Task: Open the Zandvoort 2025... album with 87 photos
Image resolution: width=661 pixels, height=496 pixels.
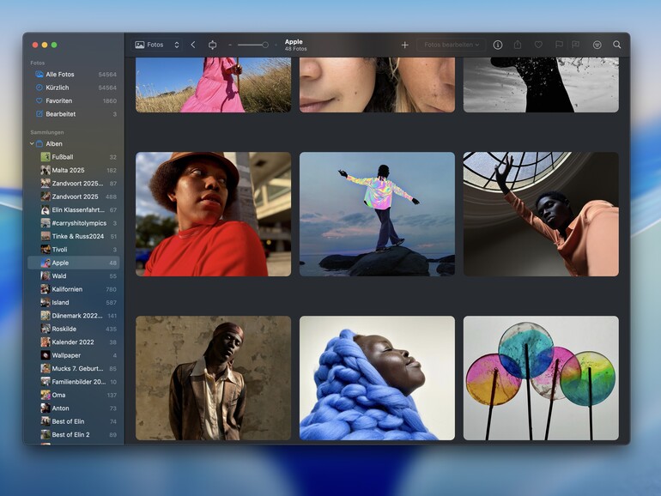Action: [x=74, y=184]
